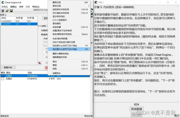Open the 帮助(H) menu
This screenshot has width=180, height=118.
point(36,7)
